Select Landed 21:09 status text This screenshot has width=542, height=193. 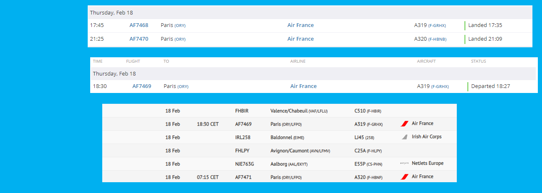tap(485, 39)
